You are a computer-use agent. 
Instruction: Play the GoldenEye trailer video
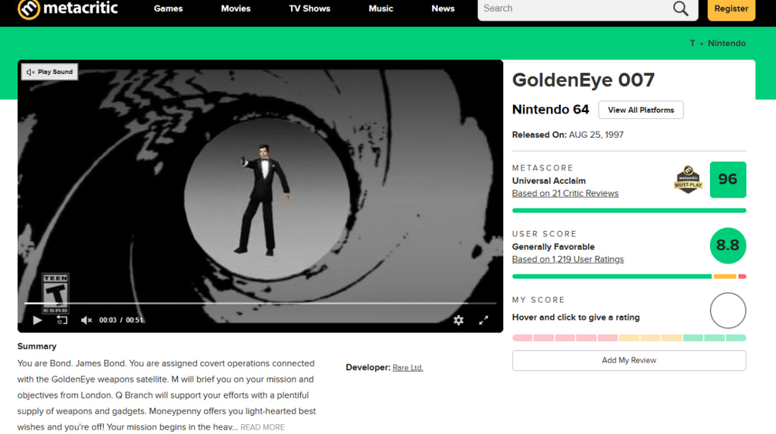(37, 320)
